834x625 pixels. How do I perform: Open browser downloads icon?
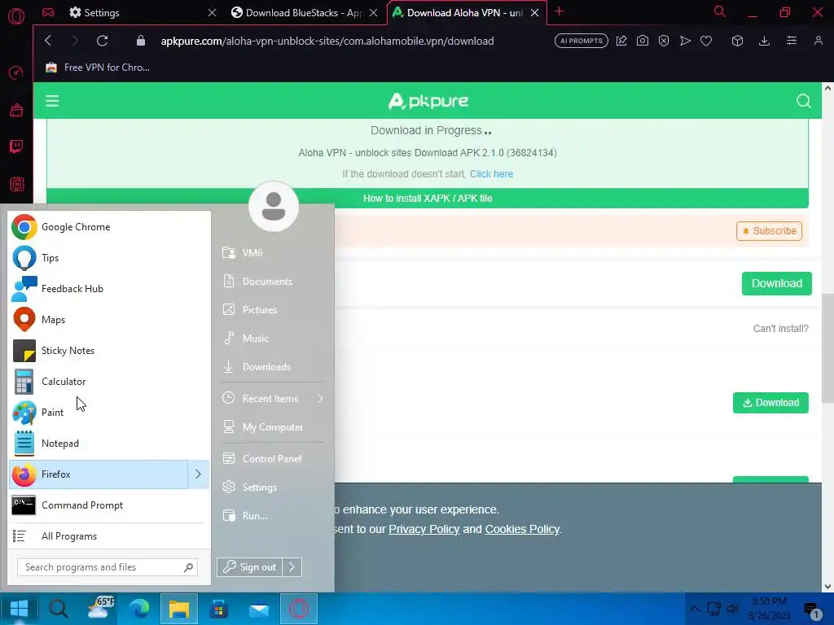[764, 41]
